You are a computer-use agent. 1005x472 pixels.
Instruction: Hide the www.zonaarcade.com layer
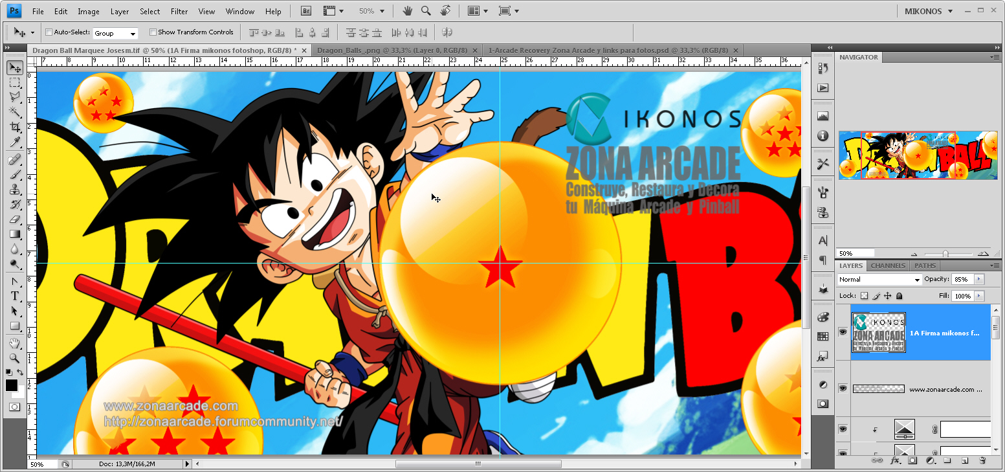(843, 388)
